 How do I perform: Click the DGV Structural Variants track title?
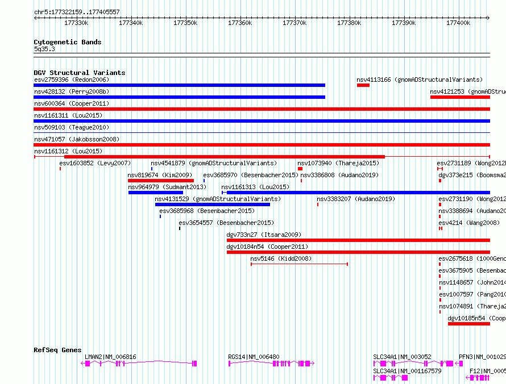(80, 73)
